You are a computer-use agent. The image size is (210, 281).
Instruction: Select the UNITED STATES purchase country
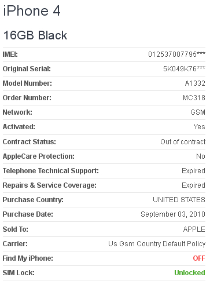pos(179,200)
